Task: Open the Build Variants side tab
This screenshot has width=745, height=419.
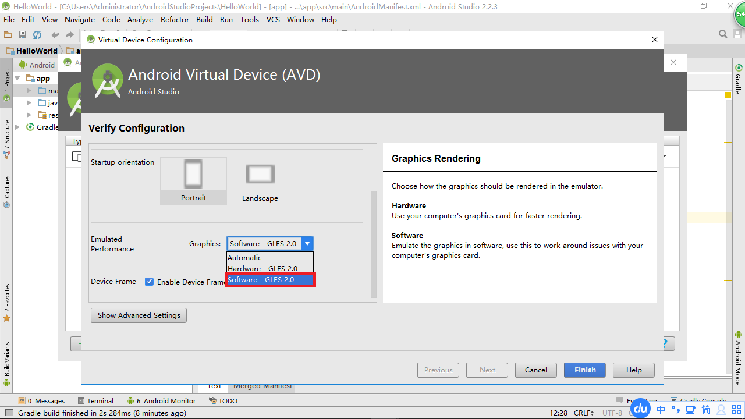Action: 7,364
